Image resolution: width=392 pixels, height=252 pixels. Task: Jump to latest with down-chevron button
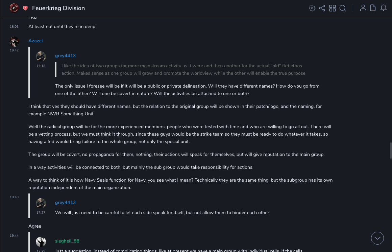pyautogui.click(x=377, y=238)
